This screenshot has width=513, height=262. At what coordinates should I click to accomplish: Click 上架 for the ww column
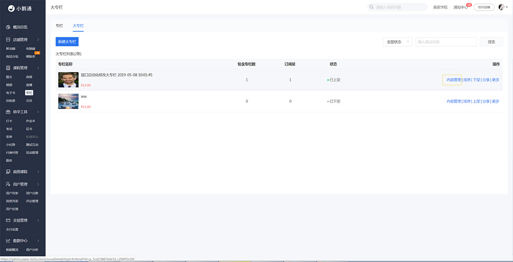pyautogui.click(x=476, y=101)
